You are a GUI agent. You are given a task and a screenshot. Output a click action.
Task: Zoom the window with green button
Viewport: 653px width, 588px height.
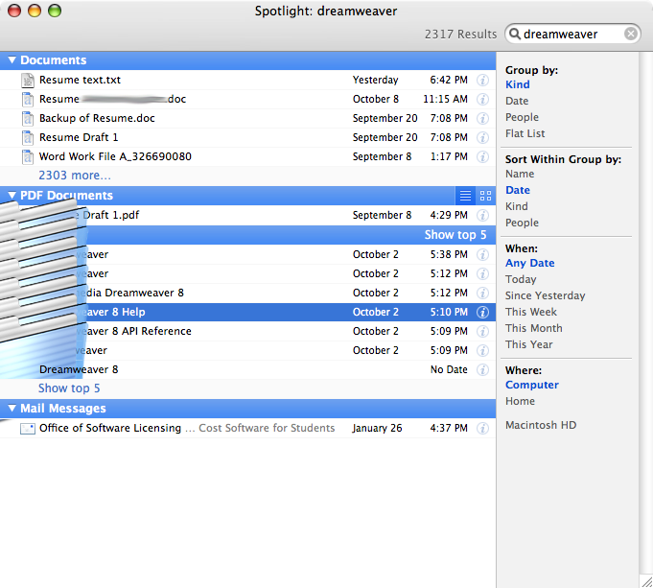(55, 11)
